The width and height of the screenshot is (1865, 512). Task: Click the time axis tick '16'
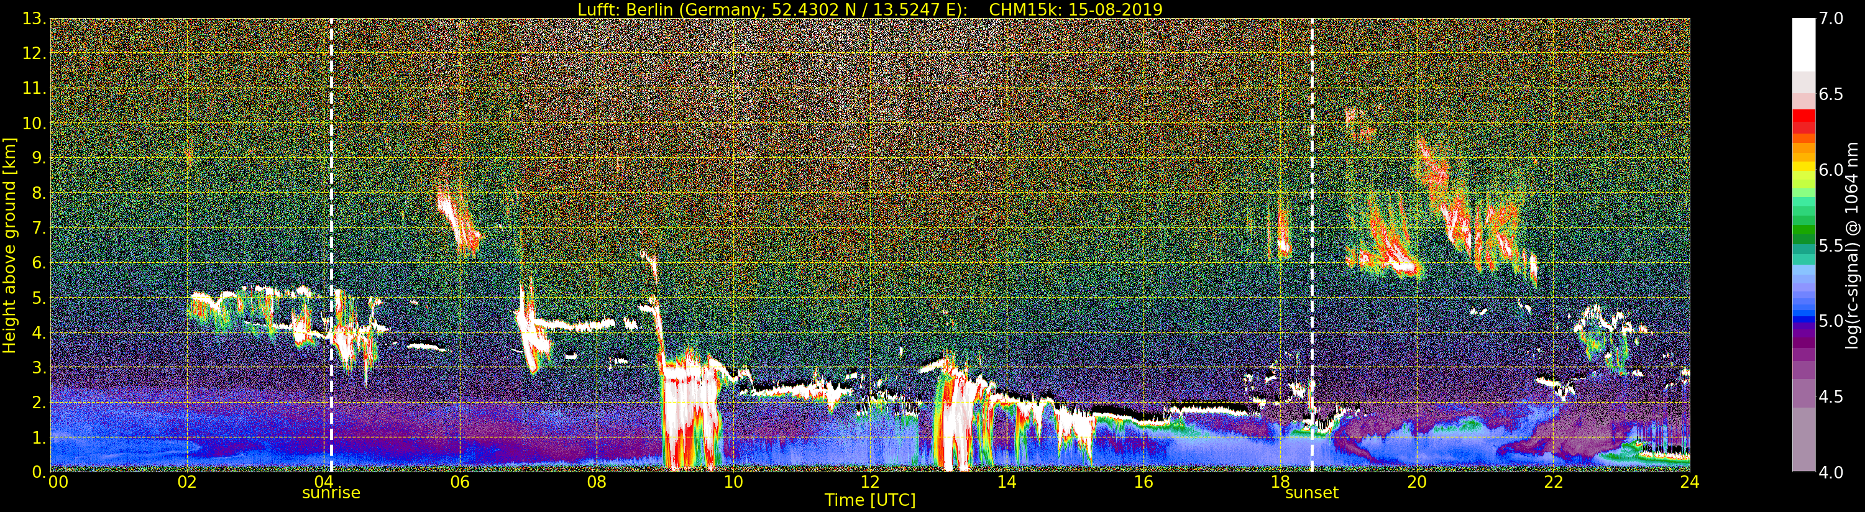point(1143,482)
